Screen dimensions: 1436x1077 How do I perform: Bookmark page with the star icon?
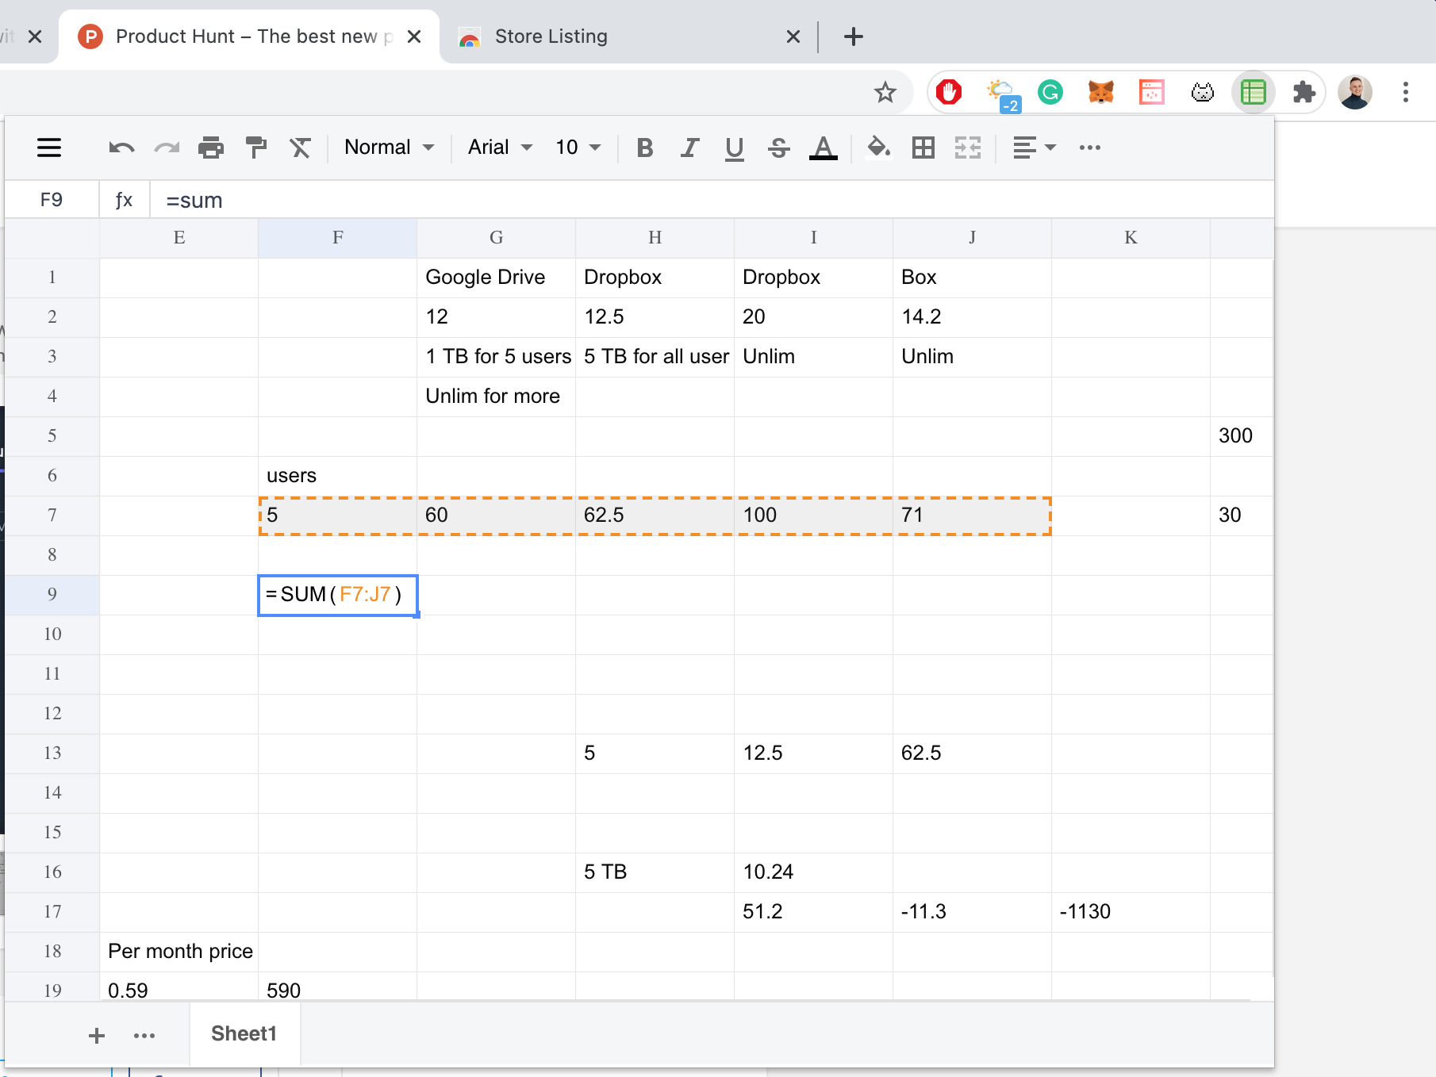coord(885,93)
